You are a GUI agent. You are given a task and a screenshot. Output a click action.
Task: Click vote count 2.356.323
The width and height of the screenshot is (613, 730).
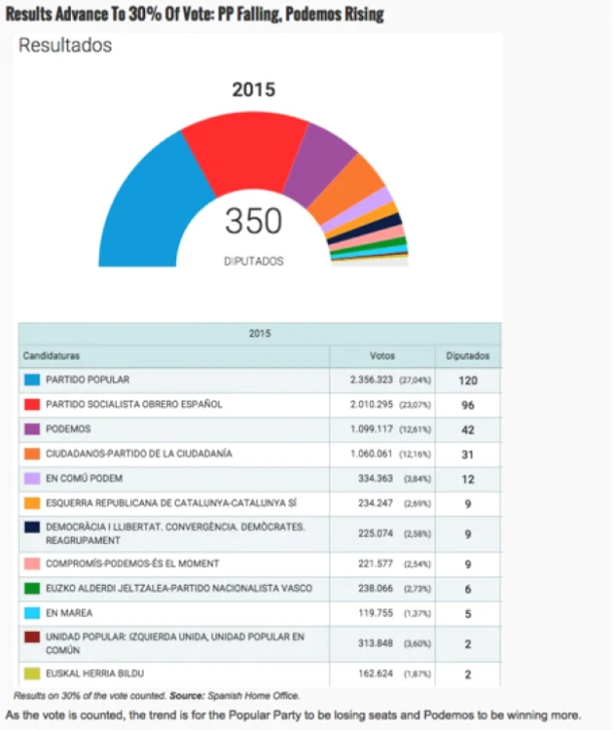pos(372,380)
